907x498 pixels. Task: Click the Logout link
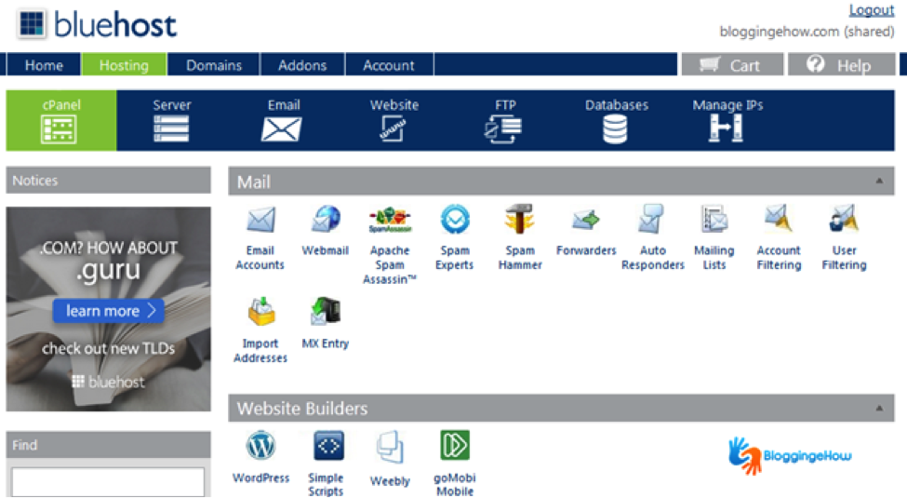coord(871,10)
